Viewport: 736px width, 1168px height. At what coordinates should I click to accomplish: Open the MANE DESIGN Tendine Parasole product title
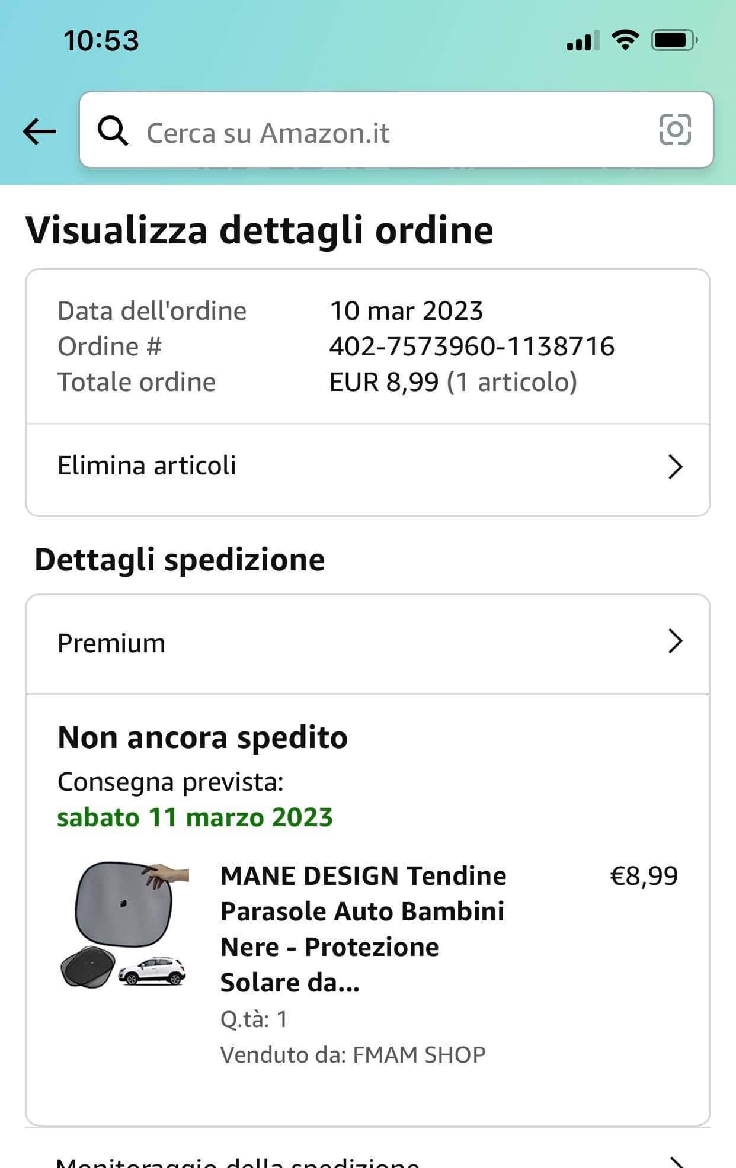363,929
